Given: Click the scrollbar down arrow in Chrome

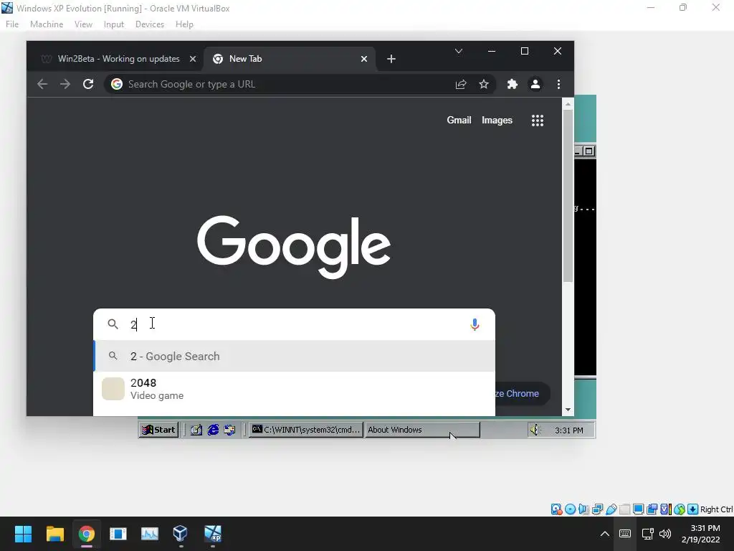Looking at the screenshot, I should (568, 410).
